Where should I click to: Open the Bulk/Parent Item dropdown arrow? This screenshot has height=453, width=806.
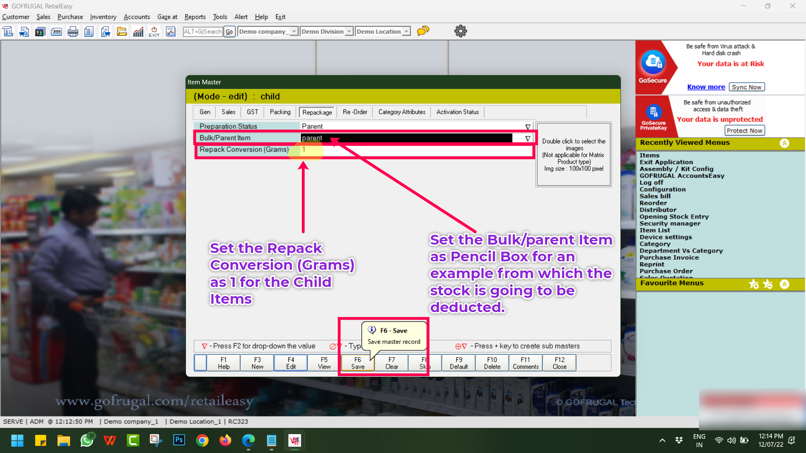(528, 138)
